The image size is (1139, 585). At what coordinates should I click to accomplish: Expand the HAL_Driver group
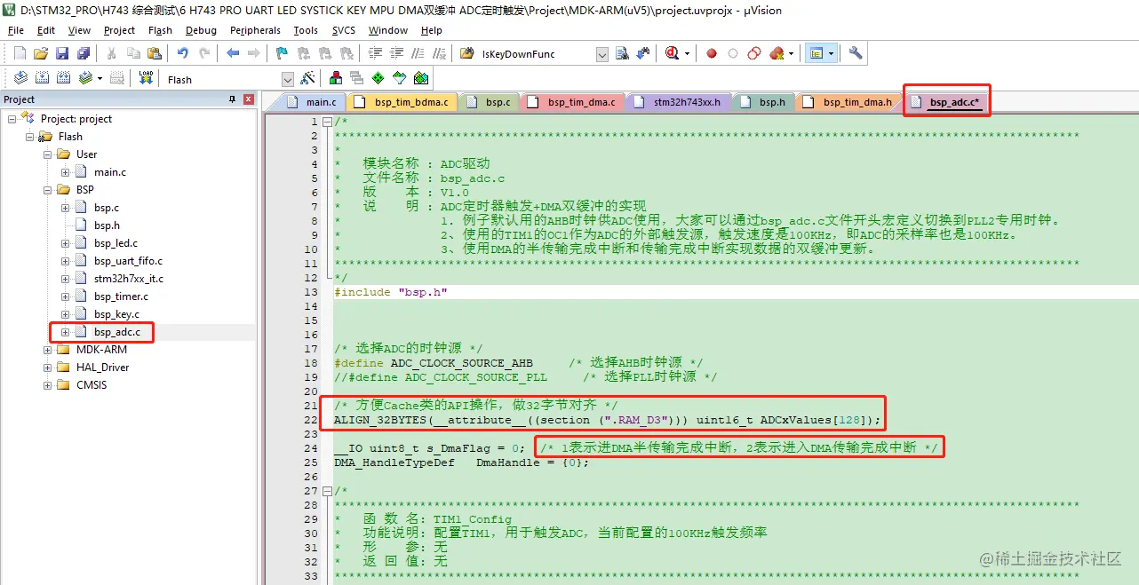[x=48, y=368]
